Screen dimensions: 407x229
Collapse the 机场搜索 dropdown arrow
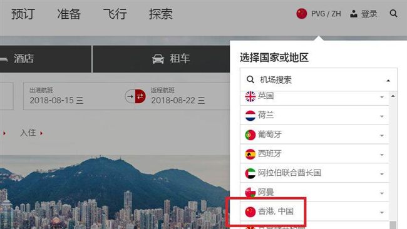[x=388, y=81]
